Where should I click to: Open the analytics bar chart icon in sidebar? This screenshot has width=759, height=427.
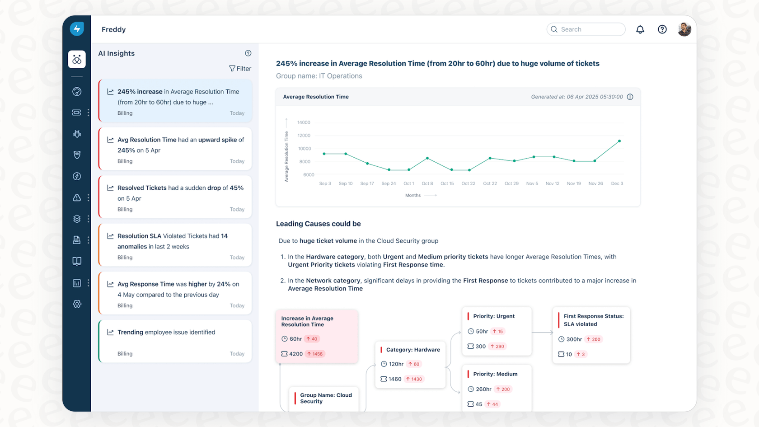coord(77,283)
